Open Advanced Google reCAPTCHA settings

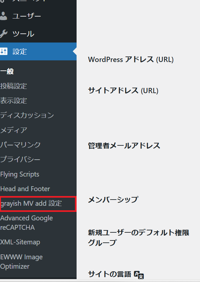pos(26,223)
